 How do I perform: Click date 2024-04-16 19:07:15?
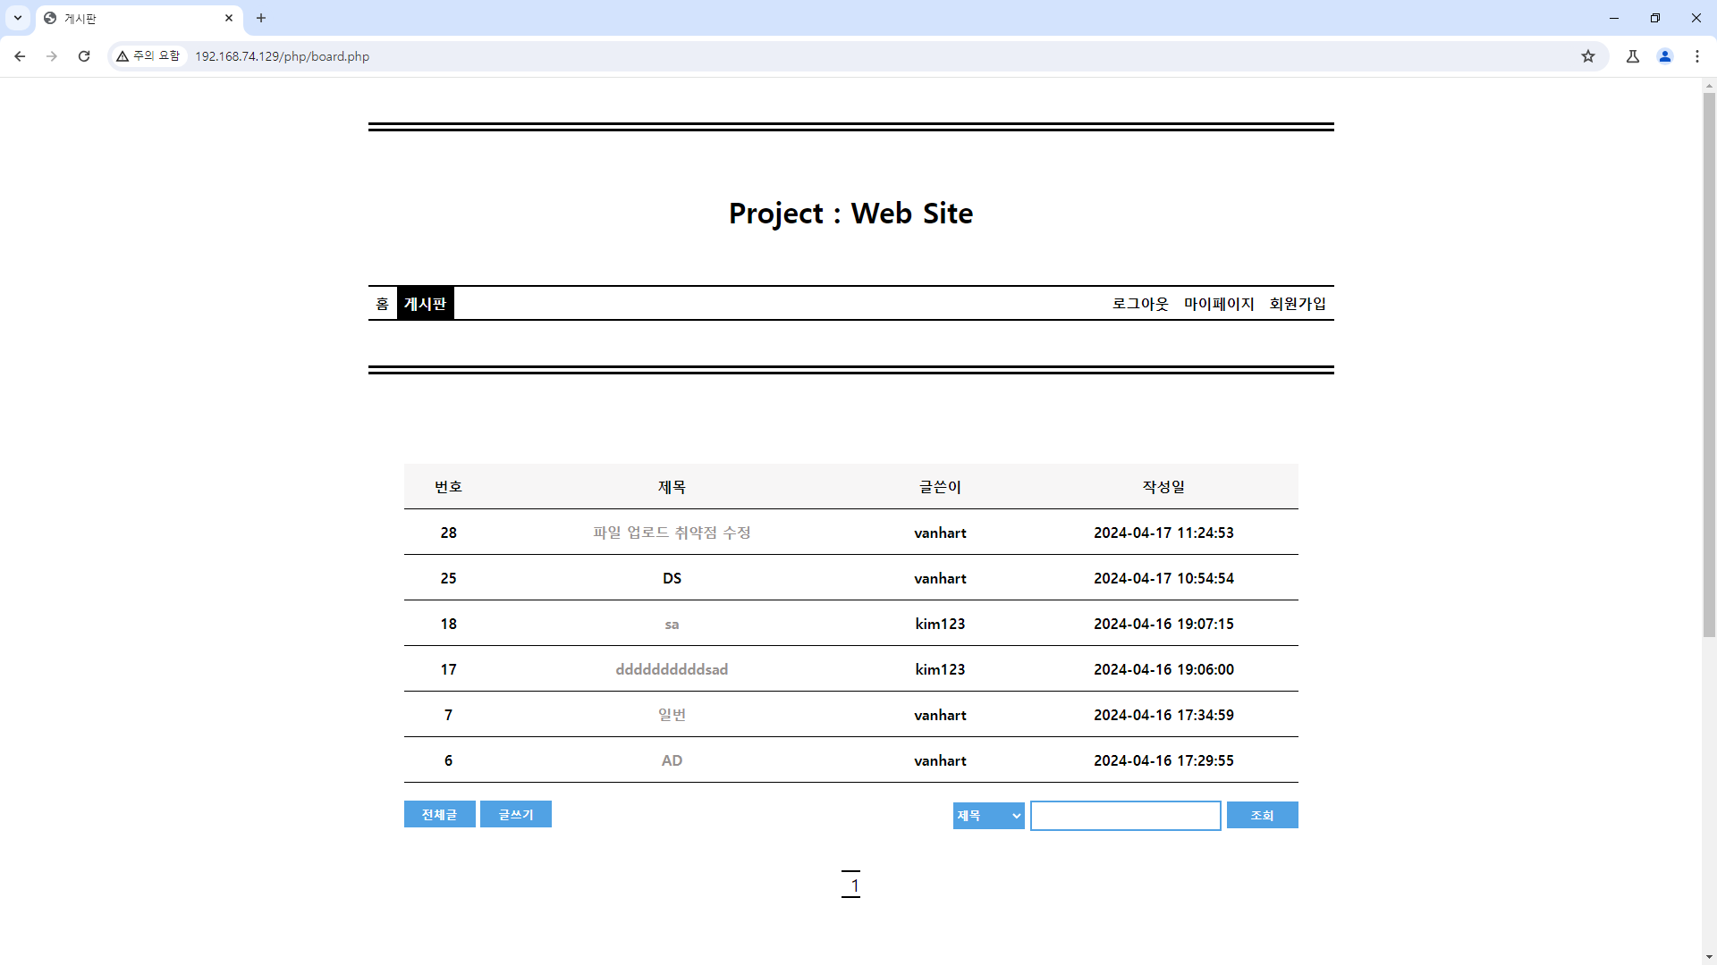(1163, 624)
